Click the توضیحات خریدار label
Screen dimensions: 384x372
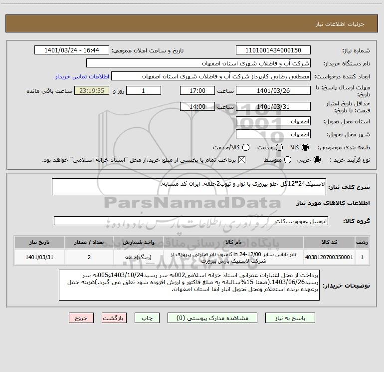point(346,286)
